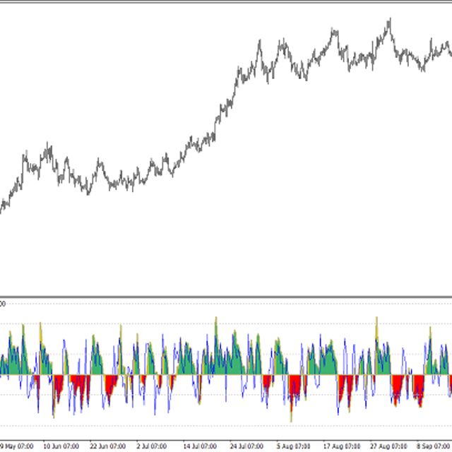Click the price line at the far left low

3,206
